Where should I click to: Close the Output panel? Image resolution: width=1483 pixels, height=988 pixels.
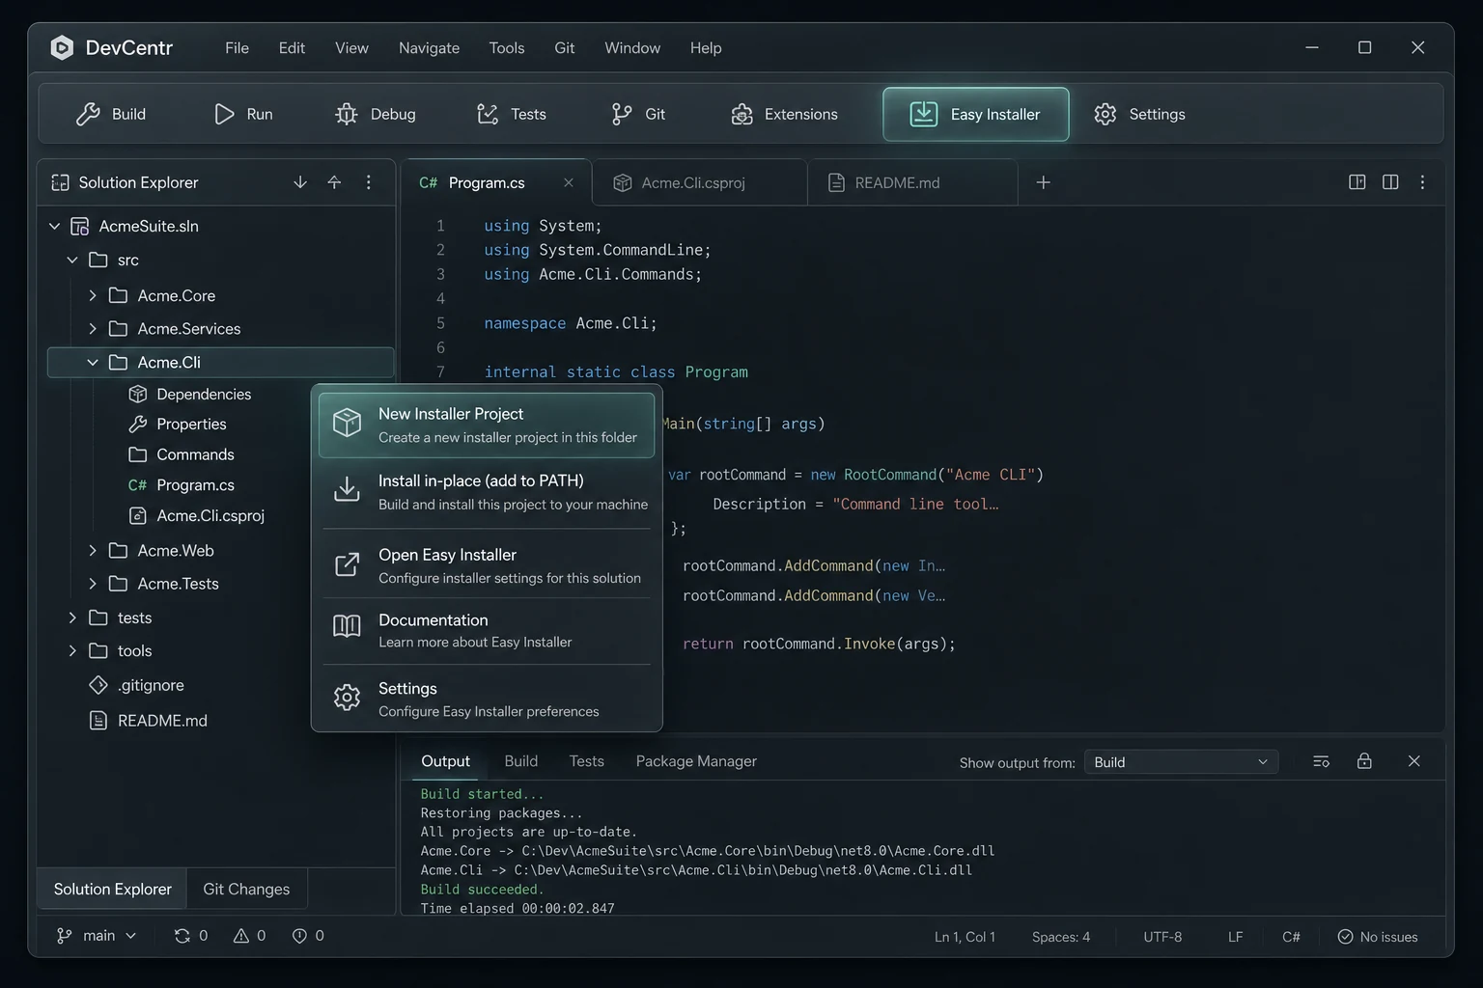(1413, 761)
